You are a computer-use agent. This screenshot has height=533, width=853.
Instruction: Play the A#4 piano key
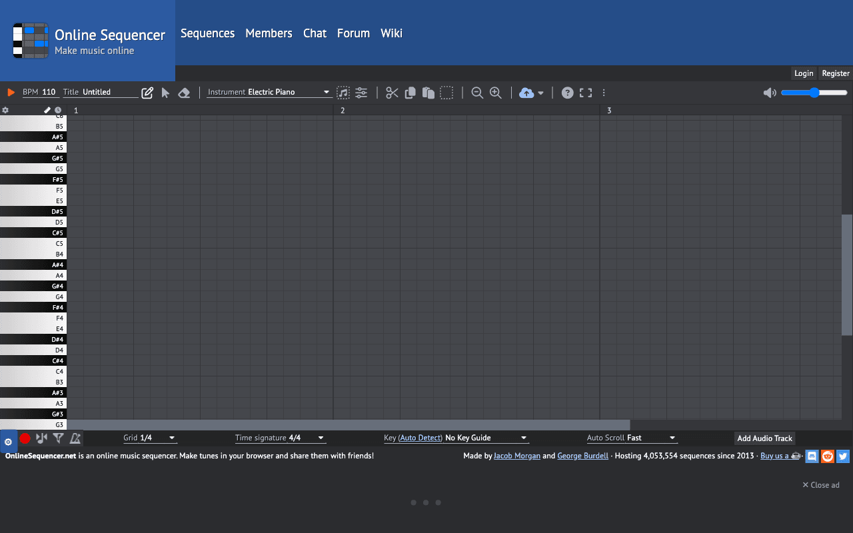33,265
